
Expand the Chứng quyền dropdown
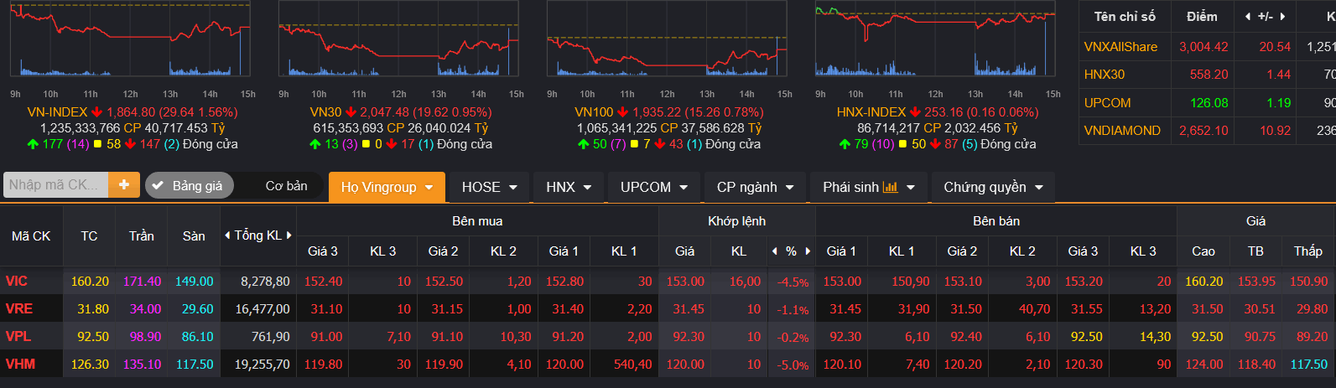[x=993, y=187]
